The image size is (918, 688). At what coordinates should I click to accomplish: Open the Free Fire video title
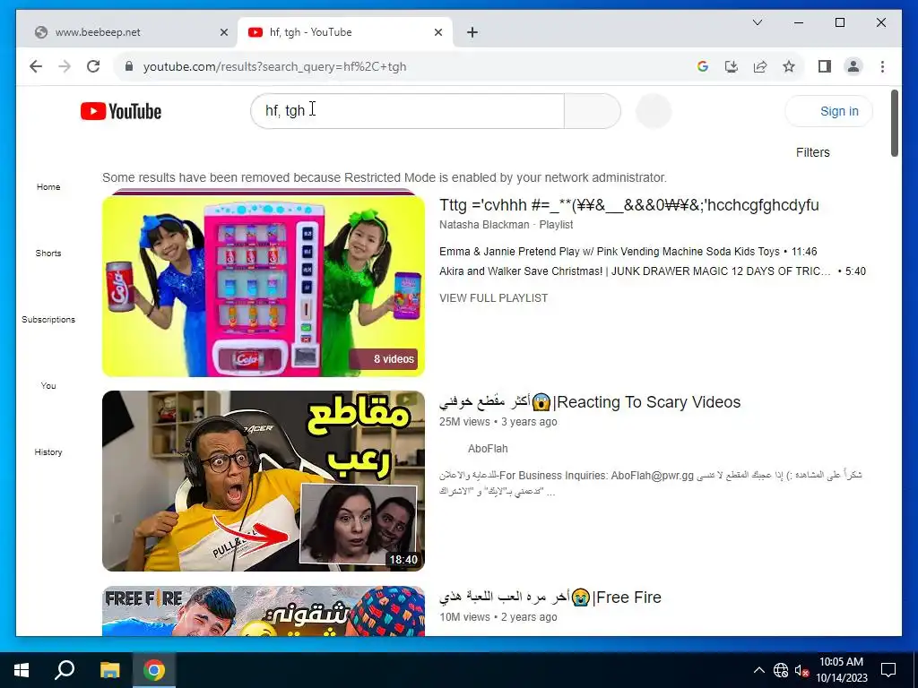[x=550, y=598]
